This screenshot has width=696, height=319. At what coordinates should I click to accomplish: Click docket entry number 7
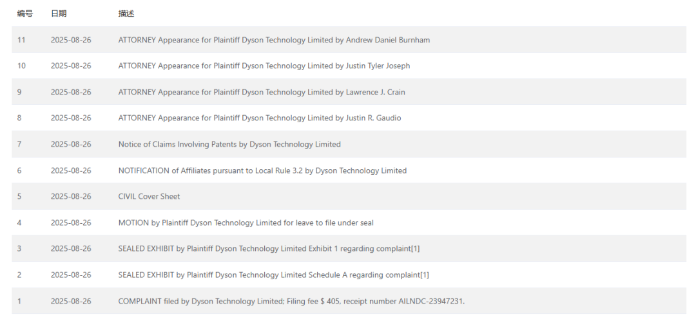[x=19, y=144]
